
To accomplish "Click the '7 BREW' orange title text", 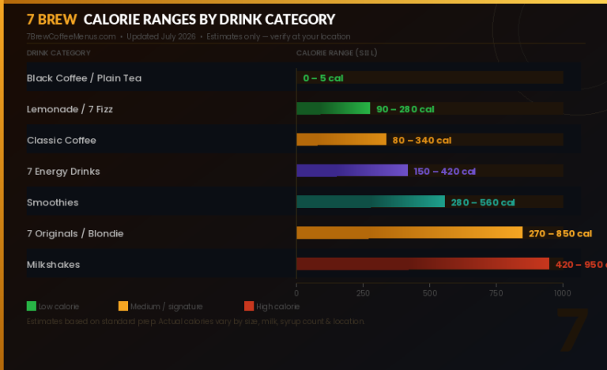I will tap(51, 20).
